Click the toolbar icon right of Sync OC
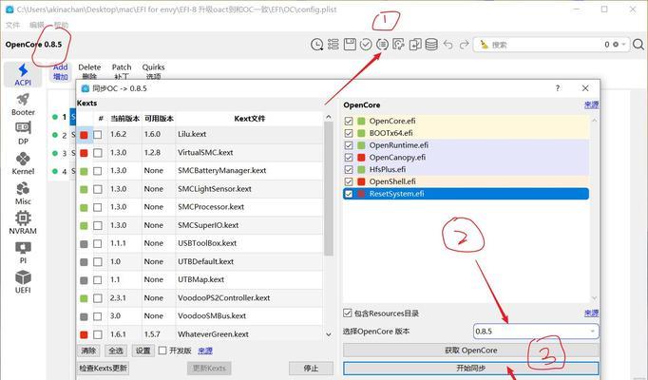 click(398, 45)
